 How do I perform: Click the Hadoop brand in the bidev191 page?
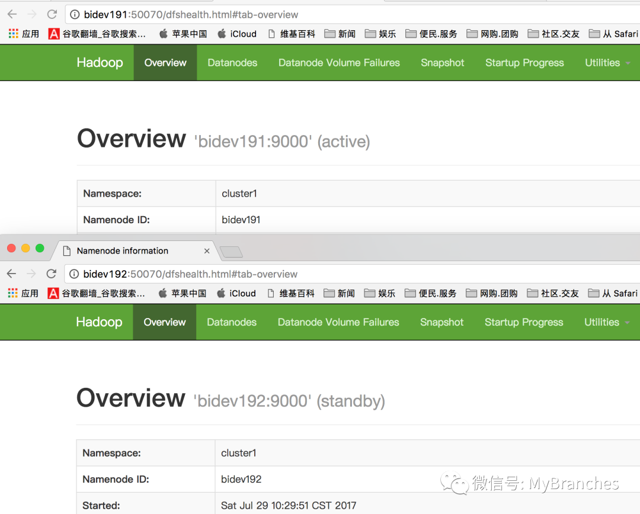(x=100, y=62)
